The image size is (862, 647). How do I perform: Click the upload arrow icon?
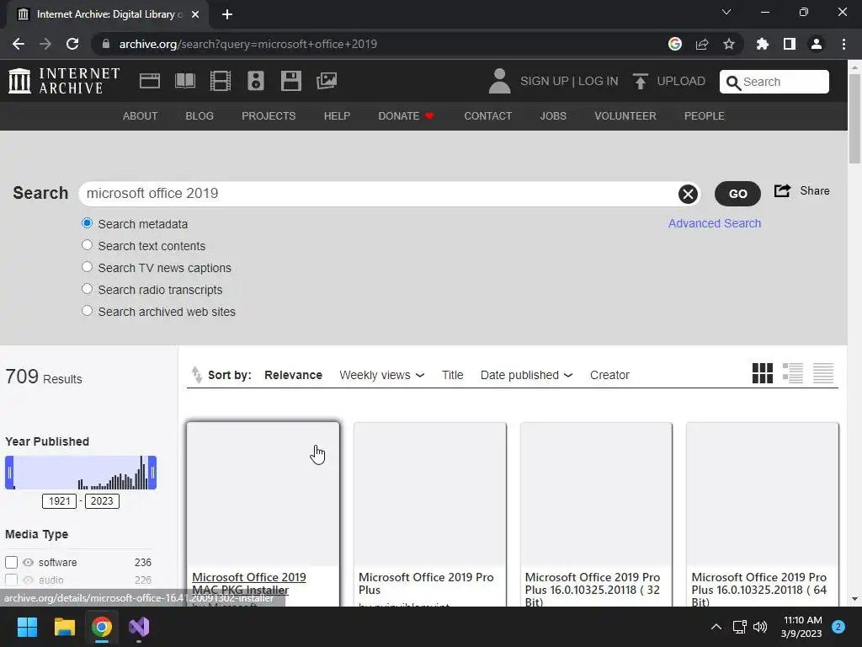tap(640, 81)
